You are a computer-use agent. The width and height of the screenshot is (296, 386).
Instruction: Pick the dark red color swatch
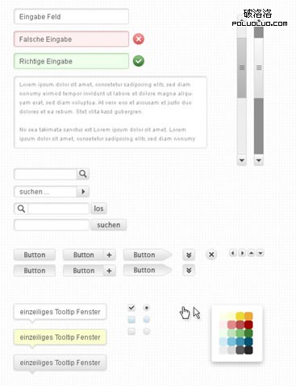pos(248,325)
